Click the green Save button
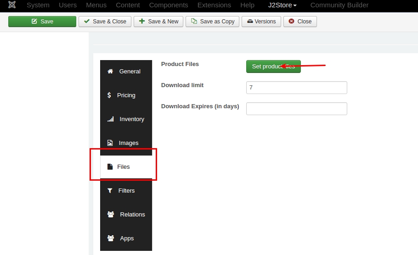Screen dimensions: 418x255 pos(42,22)
